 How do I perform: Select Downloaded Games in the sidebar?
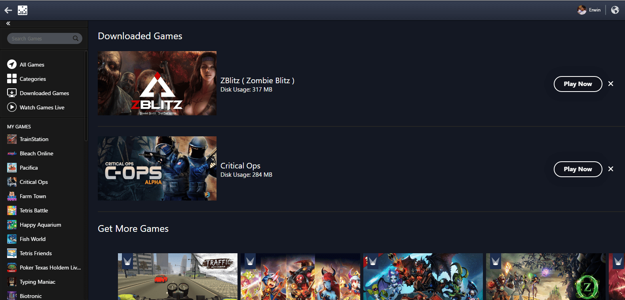tap(44, 93)
